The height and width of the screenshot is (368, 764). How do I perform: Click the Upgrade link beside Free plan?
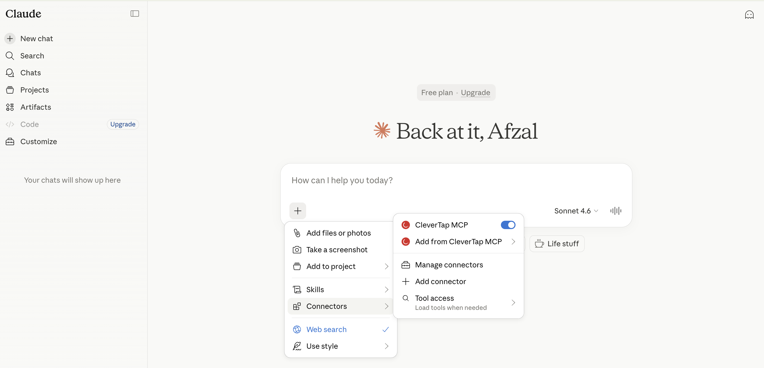(x=475, y=93)
